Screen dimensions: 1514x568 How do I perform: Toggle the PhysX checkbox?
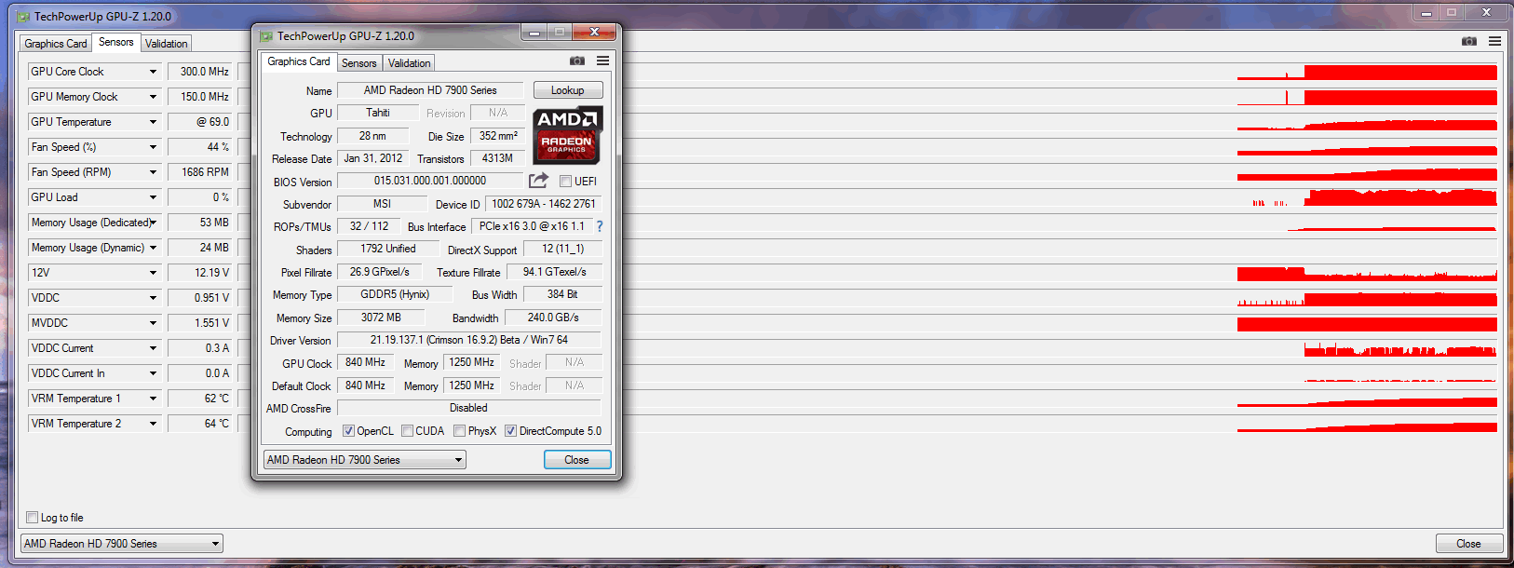[x=459, y=431]
